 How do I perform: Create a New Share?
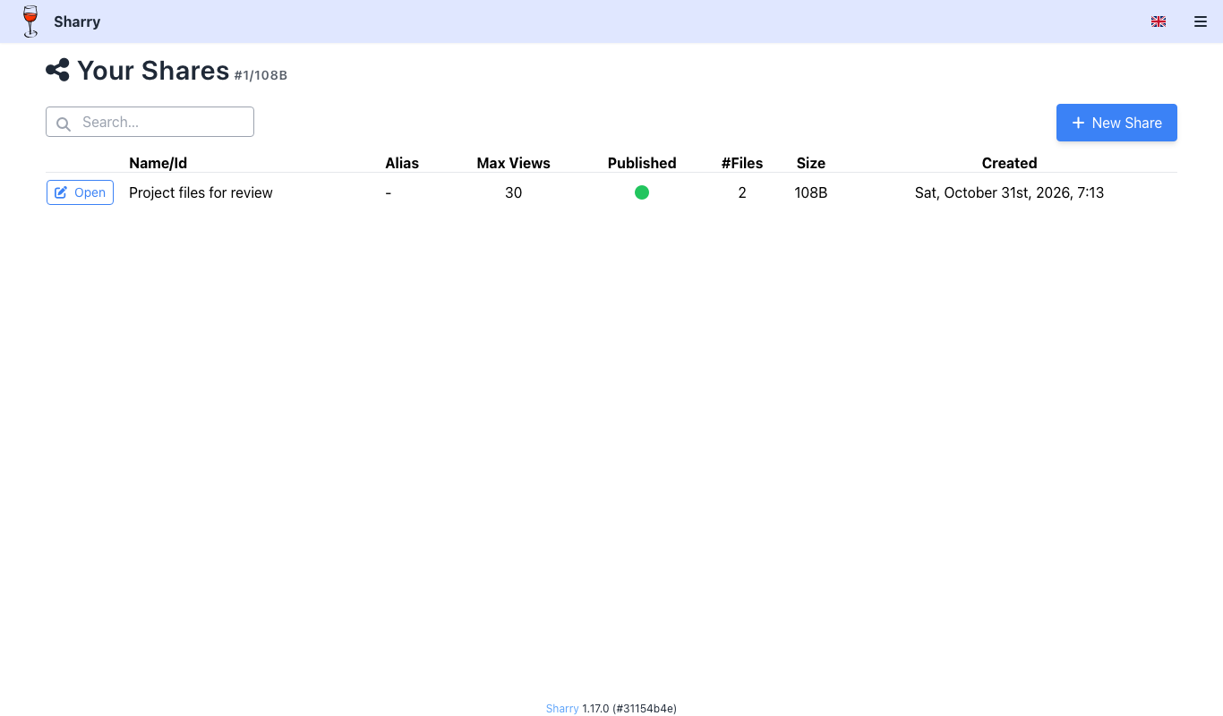click(1116, 123)
